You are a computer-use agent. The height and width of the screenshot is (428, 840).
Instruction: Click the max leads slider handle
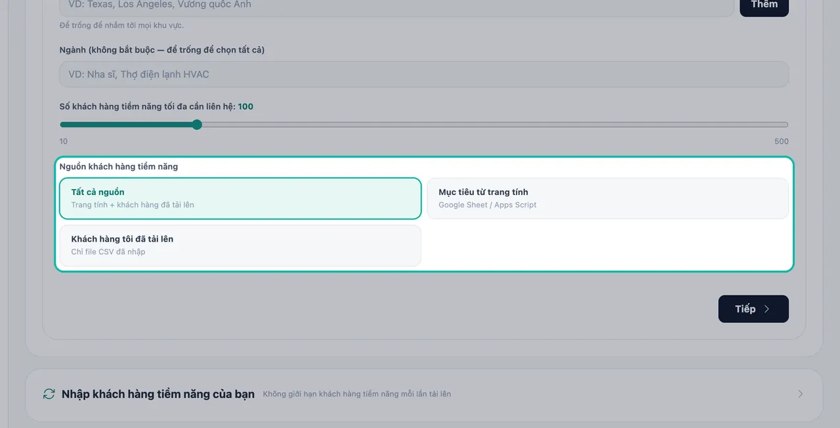click(197, 124)
